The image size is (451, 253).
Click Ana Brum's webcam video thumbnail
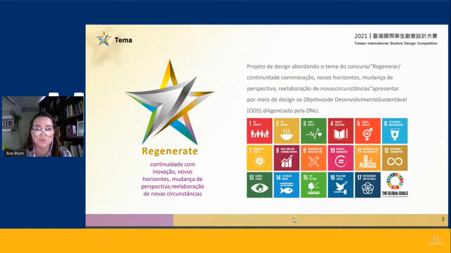point(43,126)
